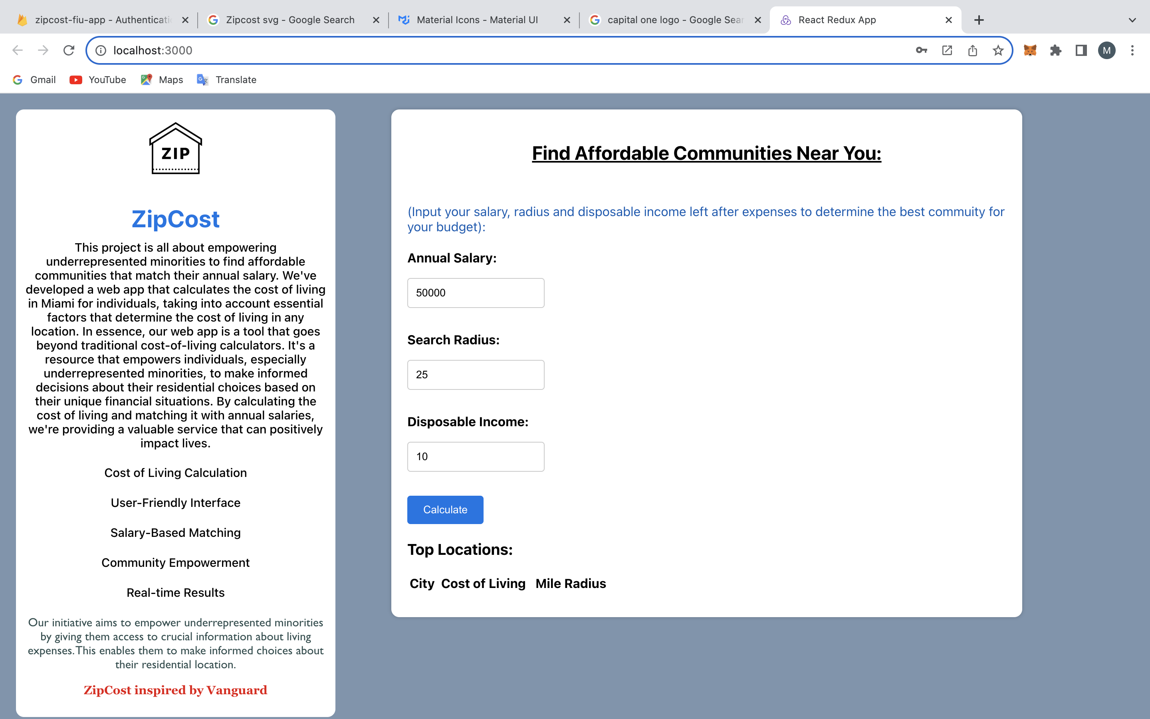Click the MetaMask fox extension icon
1150x719 pixels.
[1029, 50]
